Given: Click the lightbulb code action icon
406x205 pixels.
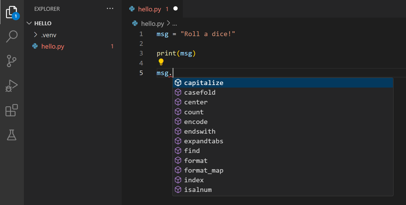Looking at the screenshot, I should point(161,62).
